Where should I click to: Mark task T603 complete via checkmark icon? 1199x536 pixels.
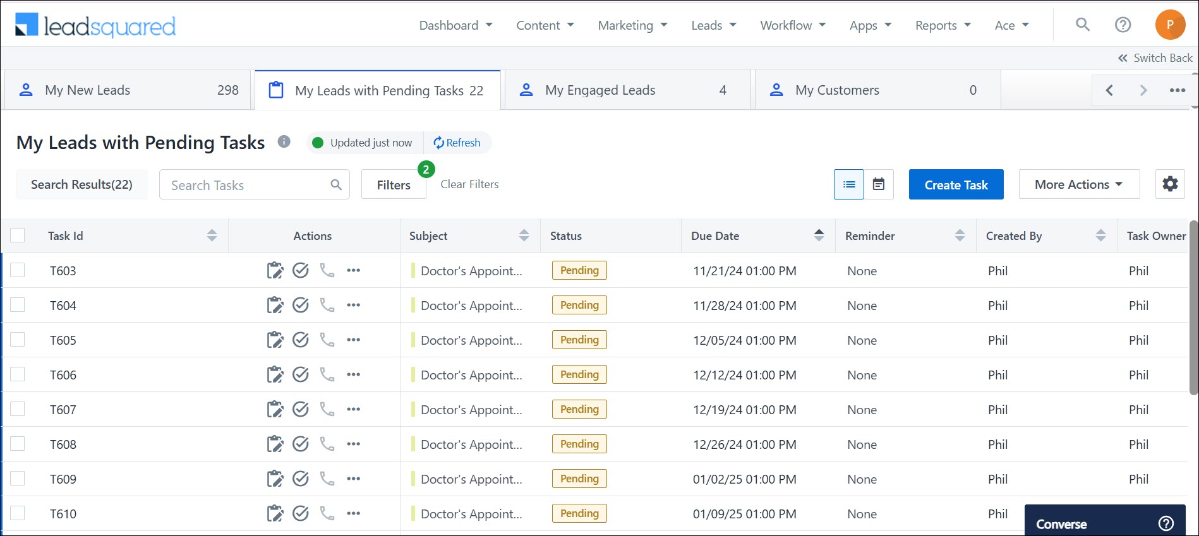[x=301, y=270]
